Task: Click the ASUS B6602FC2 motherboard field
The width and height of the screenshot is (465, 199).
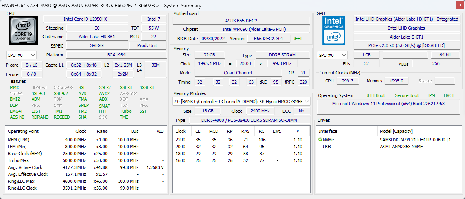Action: click(x=241, y=21)
